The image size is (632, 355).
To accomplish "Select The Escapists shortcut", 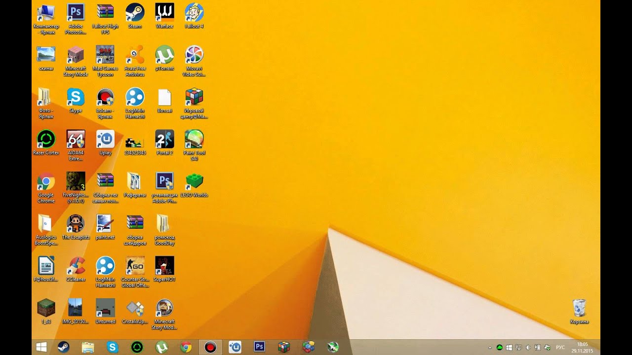I will tap(76, 227).
